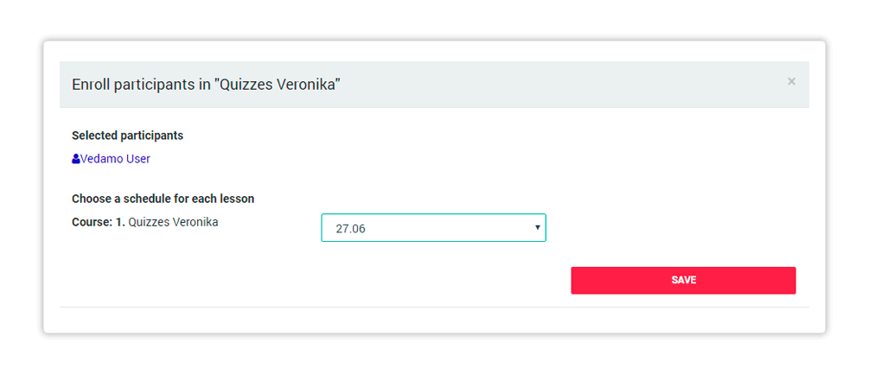Viewport: 869px width, 374px height.
Task: Click the word lesson in the schedule heading
Action: (239, 199)
